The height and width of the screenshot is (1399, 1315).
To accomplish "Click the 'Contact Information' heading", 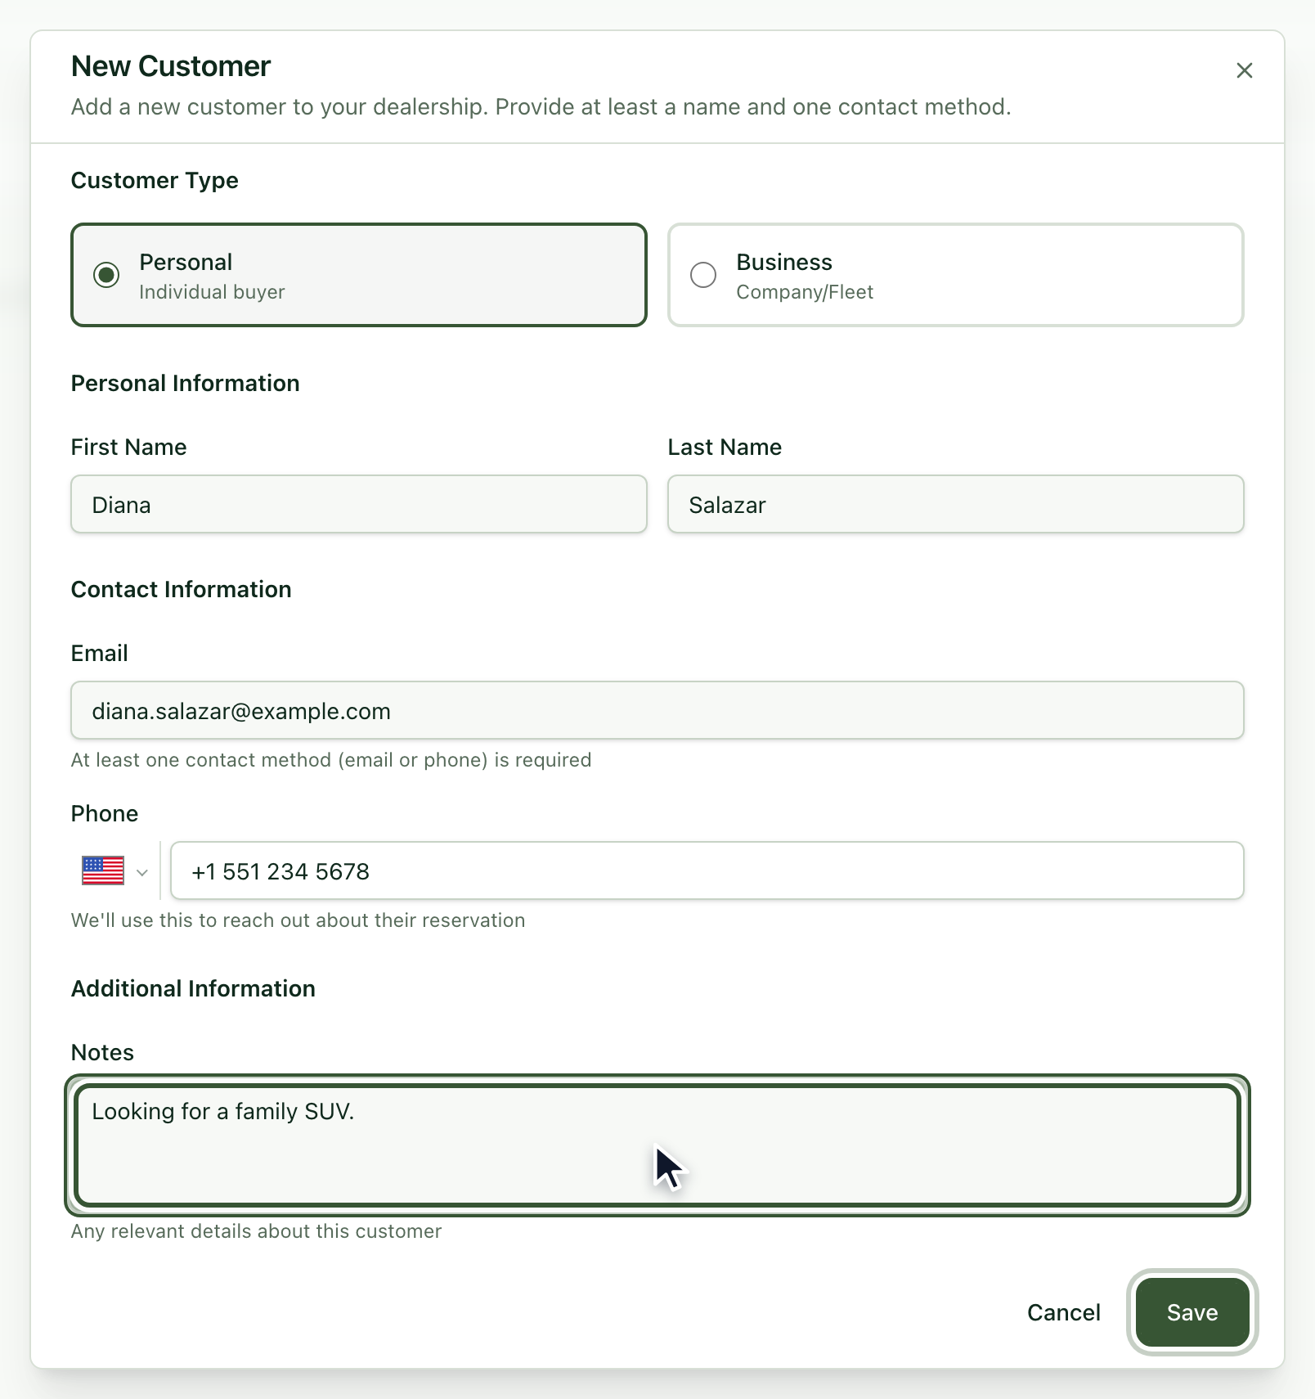I will pos(181,589).
